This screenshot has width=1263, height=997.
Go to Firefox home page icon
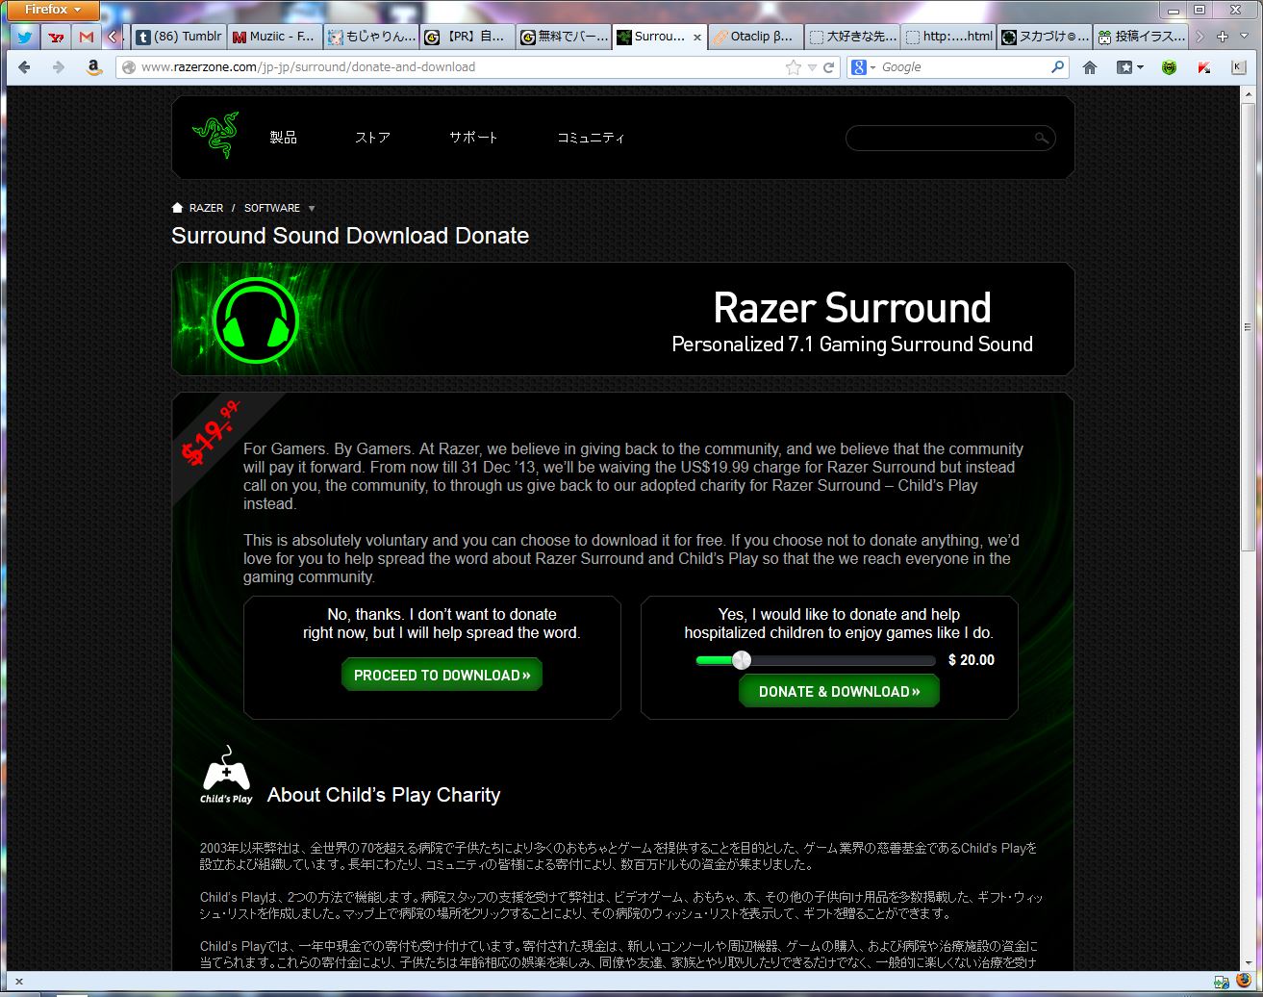(1089, 67)
